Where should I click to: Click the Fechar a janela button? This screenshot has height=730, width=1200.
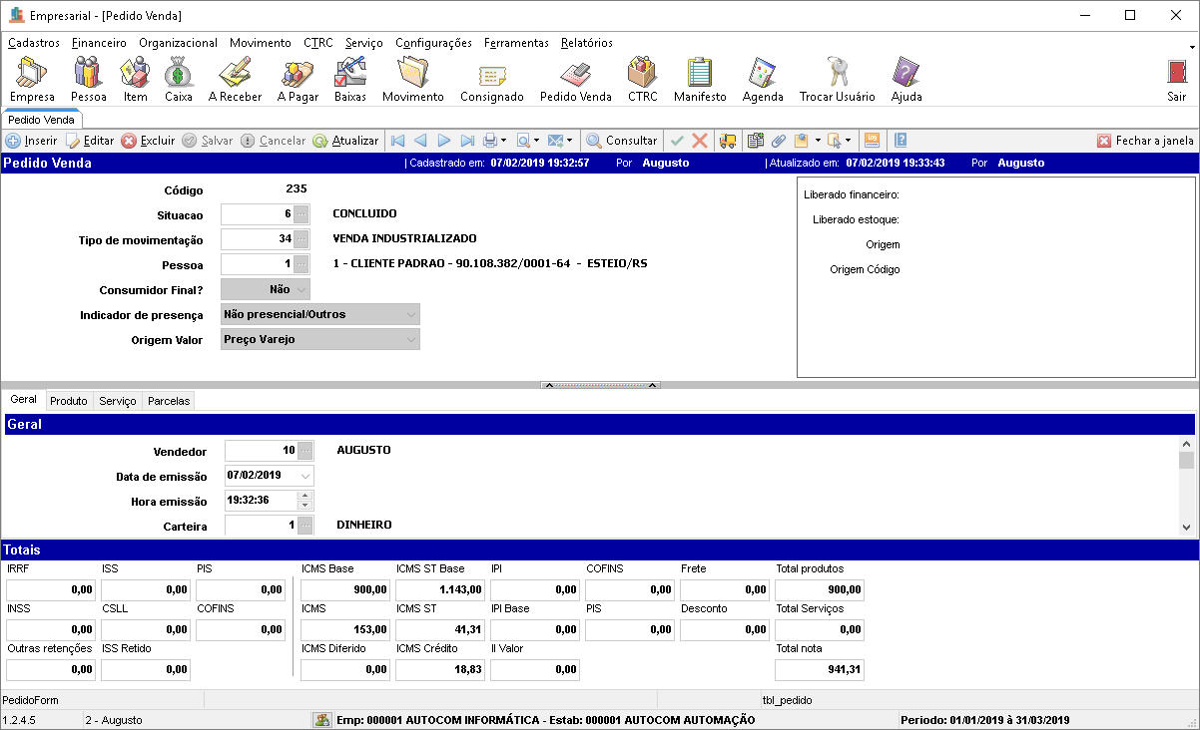(1145, 141)
